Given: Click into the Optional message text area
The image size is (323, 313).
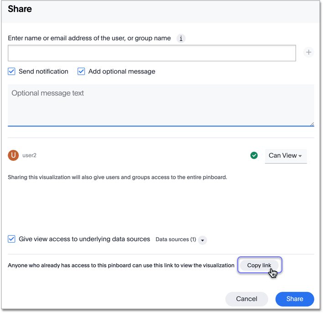Looking at the screenshot, I should (x=161, y=105).
